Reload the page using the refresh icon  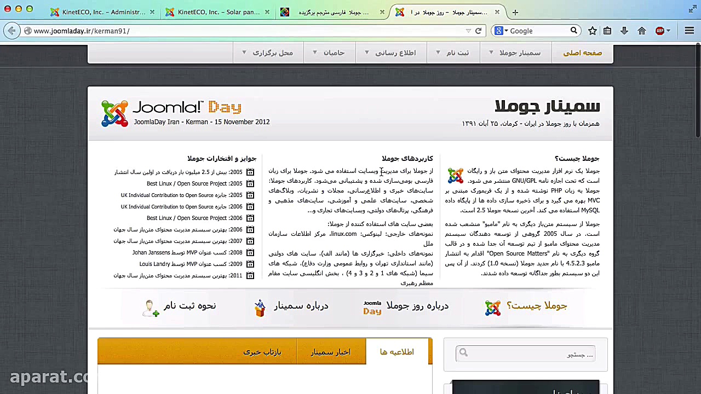tap(478, 31)
